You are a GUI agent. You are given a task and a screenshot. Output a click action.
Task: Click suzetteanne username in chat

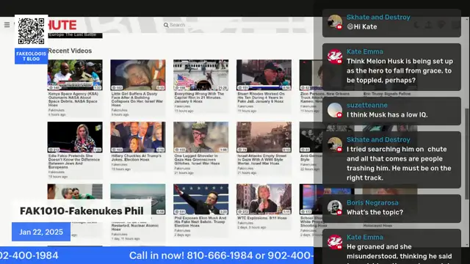(x=367, y=106)
